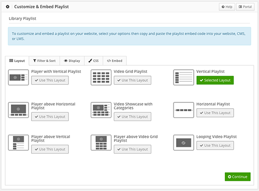259x191 pixels.
Task: Use layout for Video Grid Playlist
Action: point(133,80)
